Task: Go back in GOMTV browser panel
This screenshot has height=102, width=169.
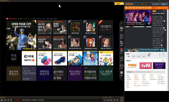Action: click(135, 4)
